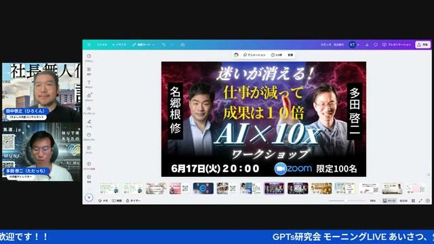Select the 多田啓二 name label on slide
This screenshot has width=434, height=244.
355,111
